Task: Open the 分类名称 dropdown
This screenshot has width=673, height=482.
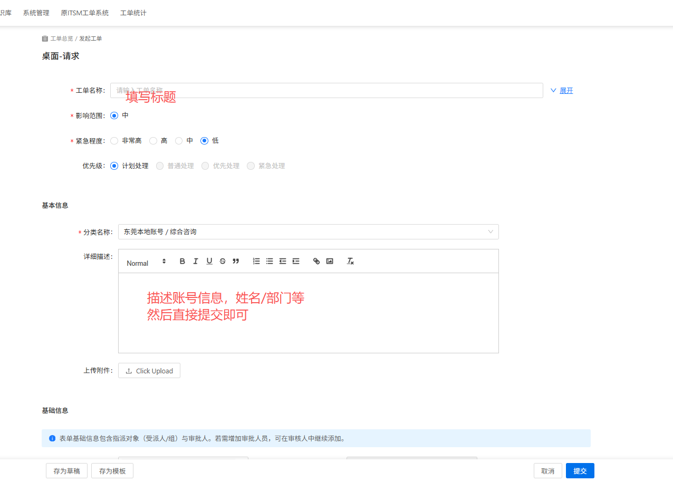Action: (x=308, y=232)
